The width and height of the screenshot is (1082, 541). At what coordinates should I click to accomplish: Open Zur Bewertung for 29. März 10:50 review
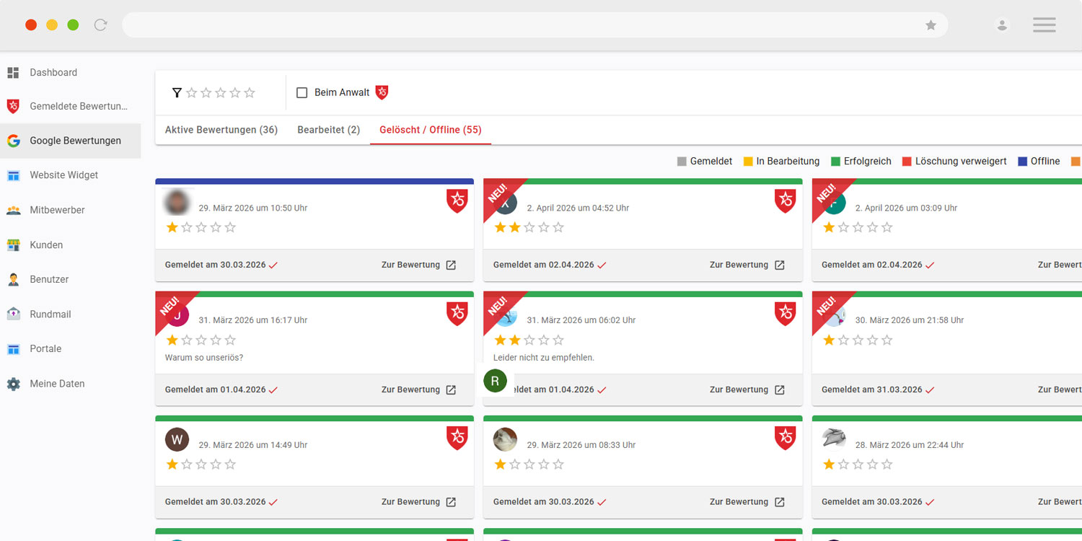[419, 265]
